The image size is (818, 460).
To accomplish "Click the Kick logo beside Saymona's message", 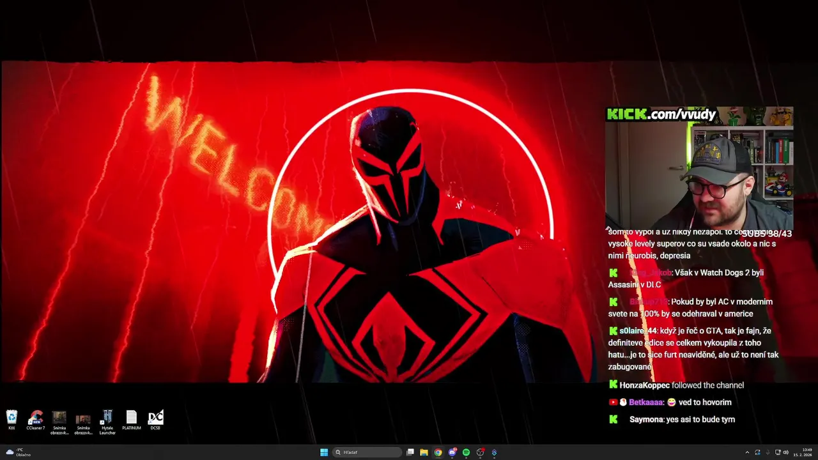I will click(x=613, y=420).
